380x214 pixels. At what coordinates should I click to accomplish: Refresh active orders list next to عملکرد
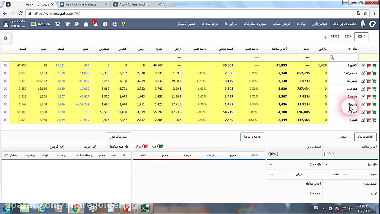tap(6, 155)
